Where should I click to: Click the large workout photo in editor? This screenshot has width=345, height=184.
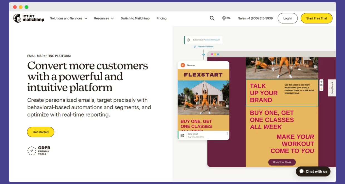click(x=282, y=68)
